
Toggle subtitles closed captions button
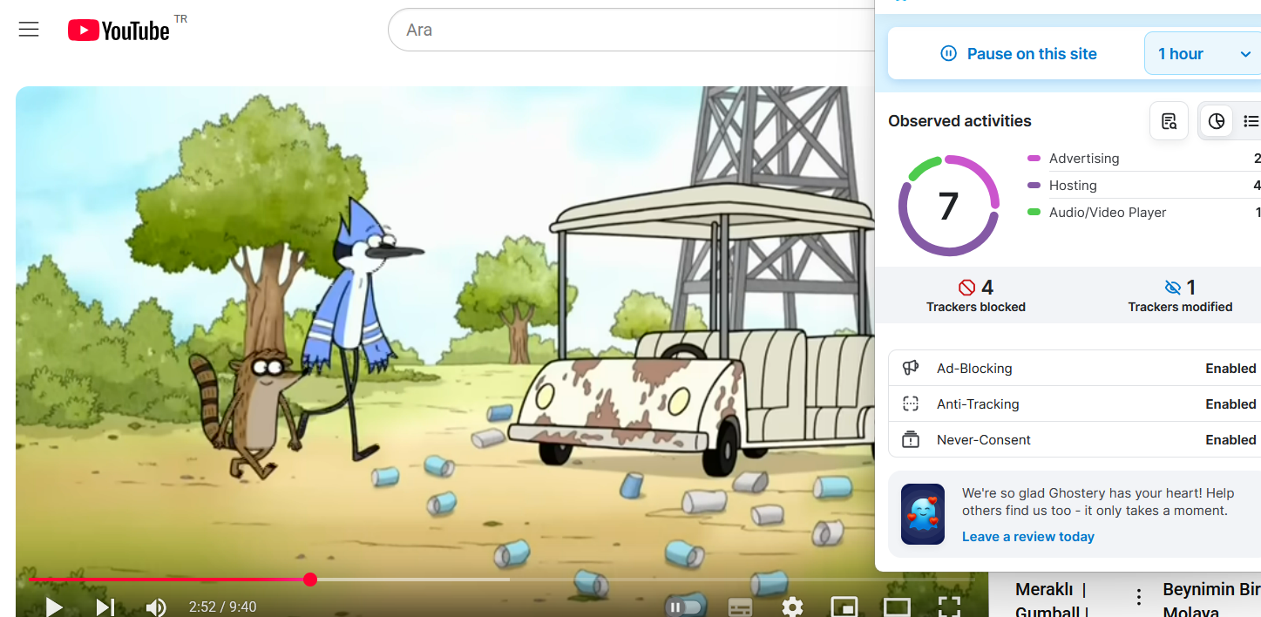(740, 607)
